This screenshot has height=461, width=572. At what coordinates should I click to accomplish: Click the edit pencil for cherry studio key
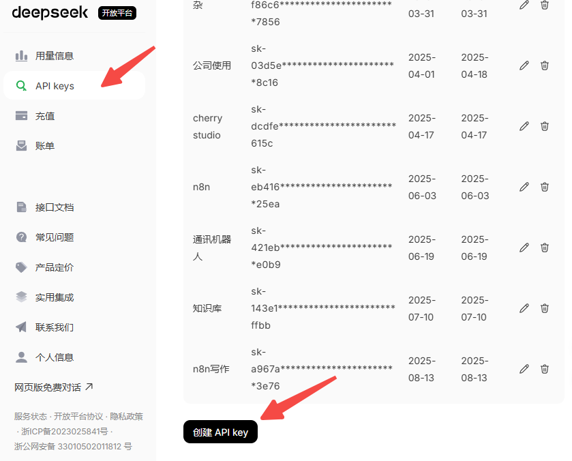click(x=524, y=126)
